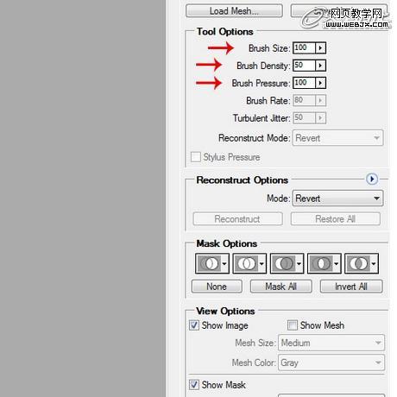The width and height of the screenshot is (397, 397).
Task: Click the Turbulent Jitter value field
Action: [x=304, y=117]
